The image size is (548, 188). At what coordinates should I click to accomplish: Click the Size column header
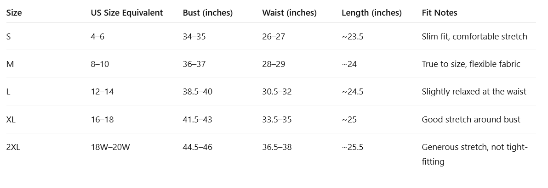[x=14, y=13]
